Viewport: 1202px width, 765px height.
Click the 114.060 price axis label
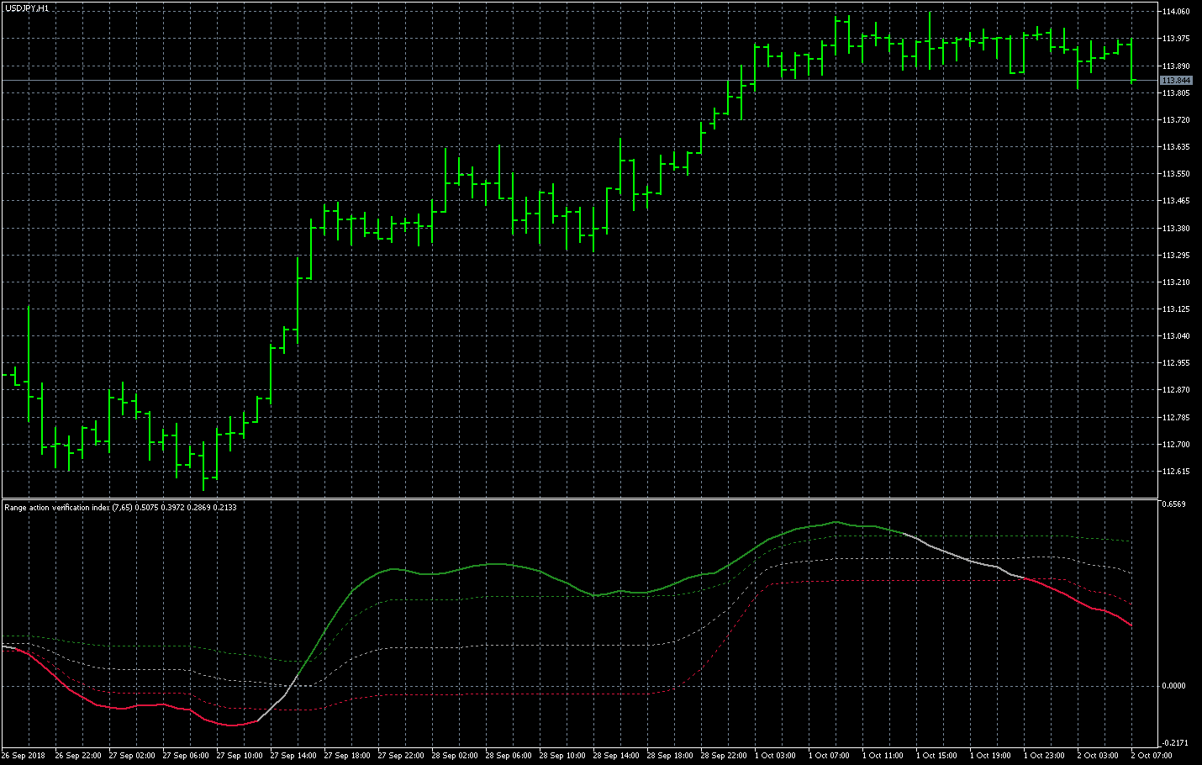click(x=1175, y=12)
